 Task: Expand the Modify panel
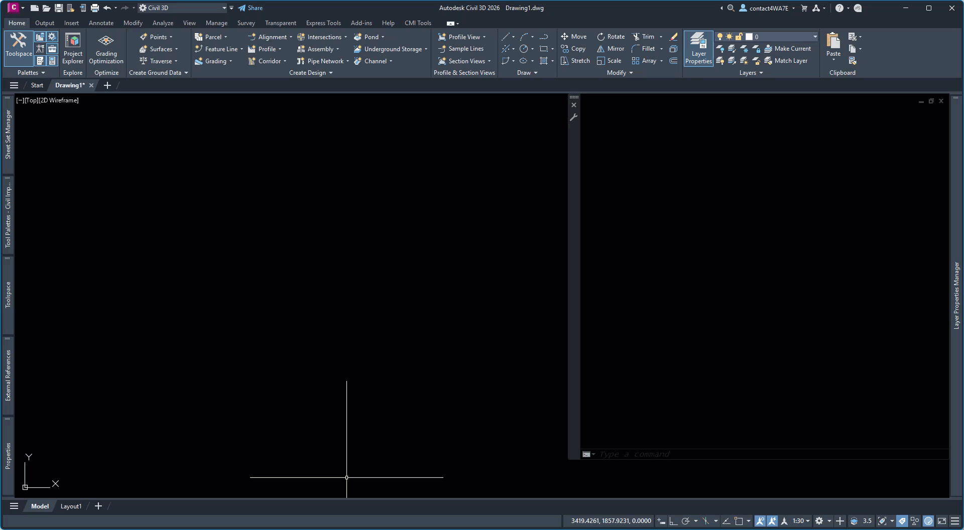click(620, 73)
